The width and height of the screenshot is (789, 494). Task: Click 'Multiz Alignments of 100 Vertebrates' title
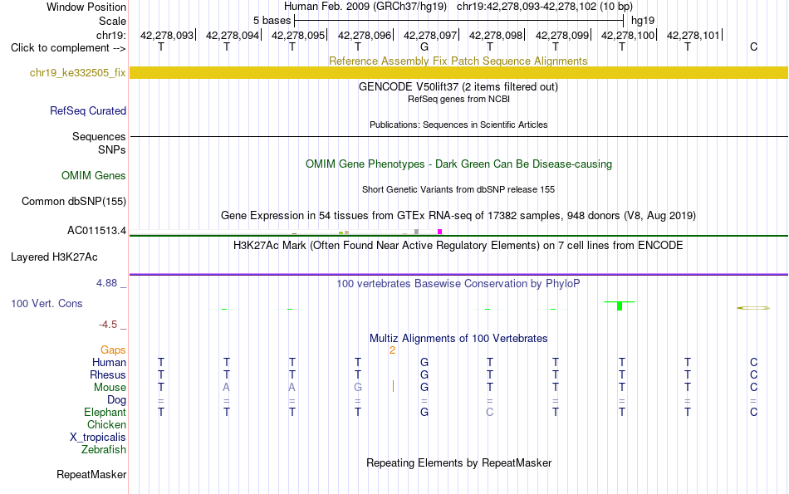point(458,339)
